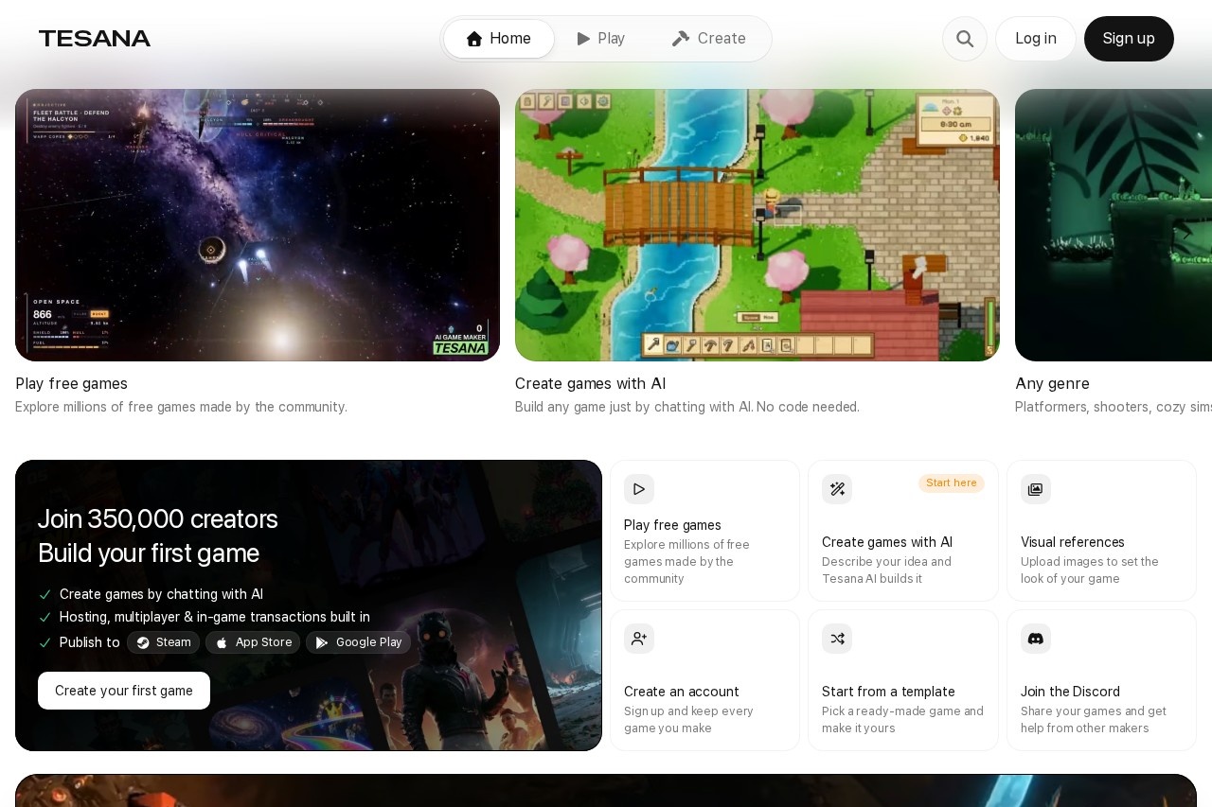Click 'Build your first game' heading line
Image resolution: width=1212 pixels, height=807 pixels.
[x=149, y=553]
